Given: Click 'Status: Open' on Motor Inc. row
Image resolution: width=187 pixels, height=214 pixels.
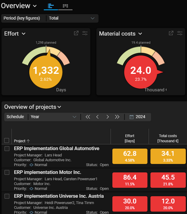Looking at the screenshot, I should coord(97,189).
